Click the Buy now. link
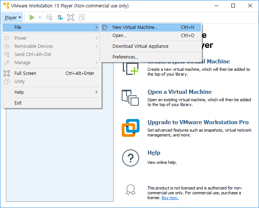This screenshot has width=259, height=208. click(170, 198)
